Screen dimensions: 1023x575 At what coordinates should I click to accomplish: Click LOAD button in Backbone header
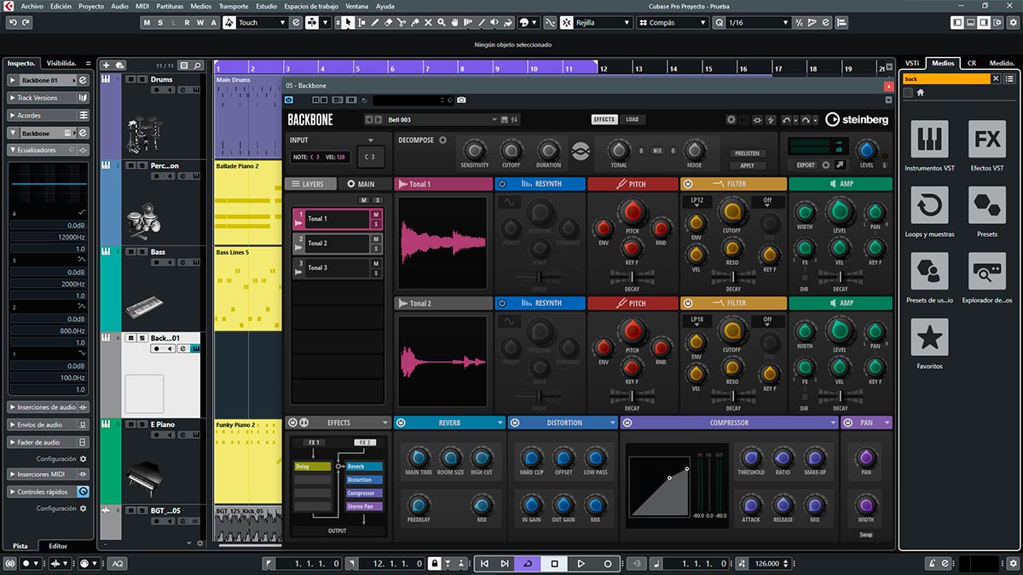point(632,119)
